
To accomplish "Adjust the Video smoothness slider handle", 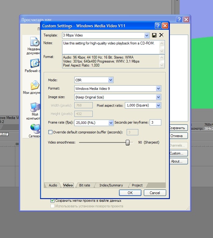I will [128, 143].
